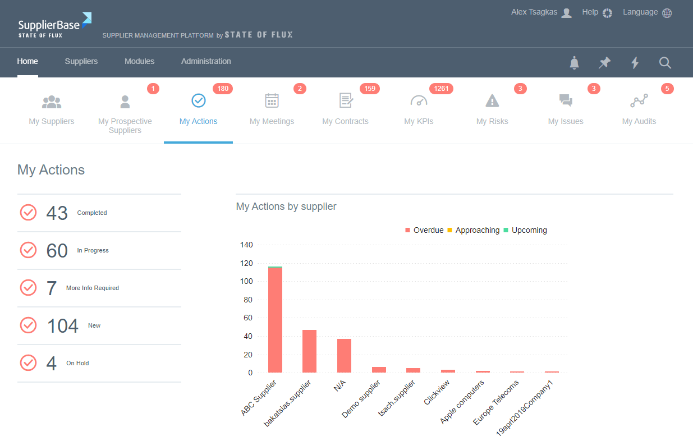The image size is (693, 441).
Task: Select the My Meetings calendar icon
Action: pos(272,101)
